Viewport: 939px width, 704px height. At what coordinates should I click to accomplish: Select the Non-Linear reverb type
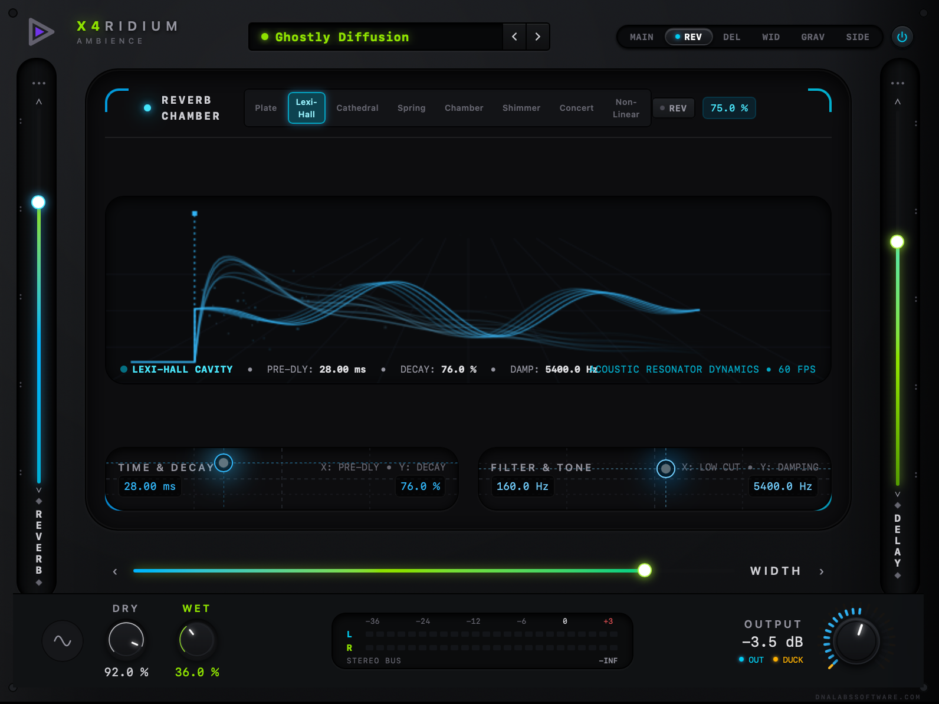[626, 108]
